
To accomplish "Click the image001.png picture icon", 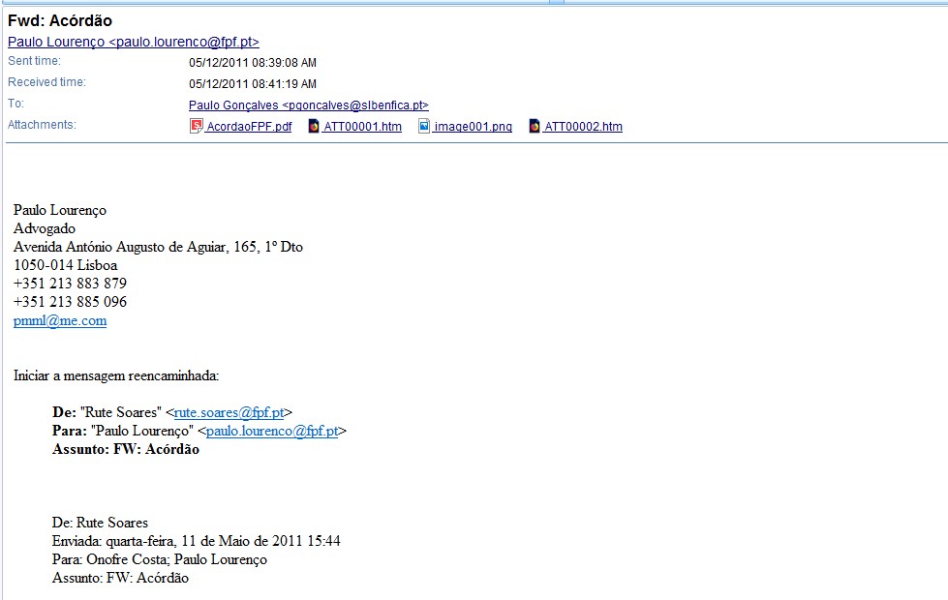I will pos(424,127).
